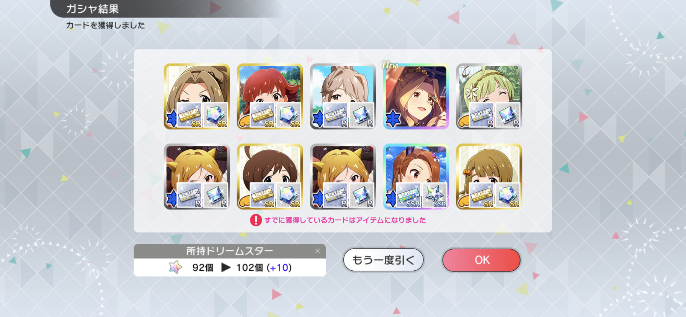686x317 pixels.
Task: Select the bunny-ear girl SSR card
Action: point(416,176)
